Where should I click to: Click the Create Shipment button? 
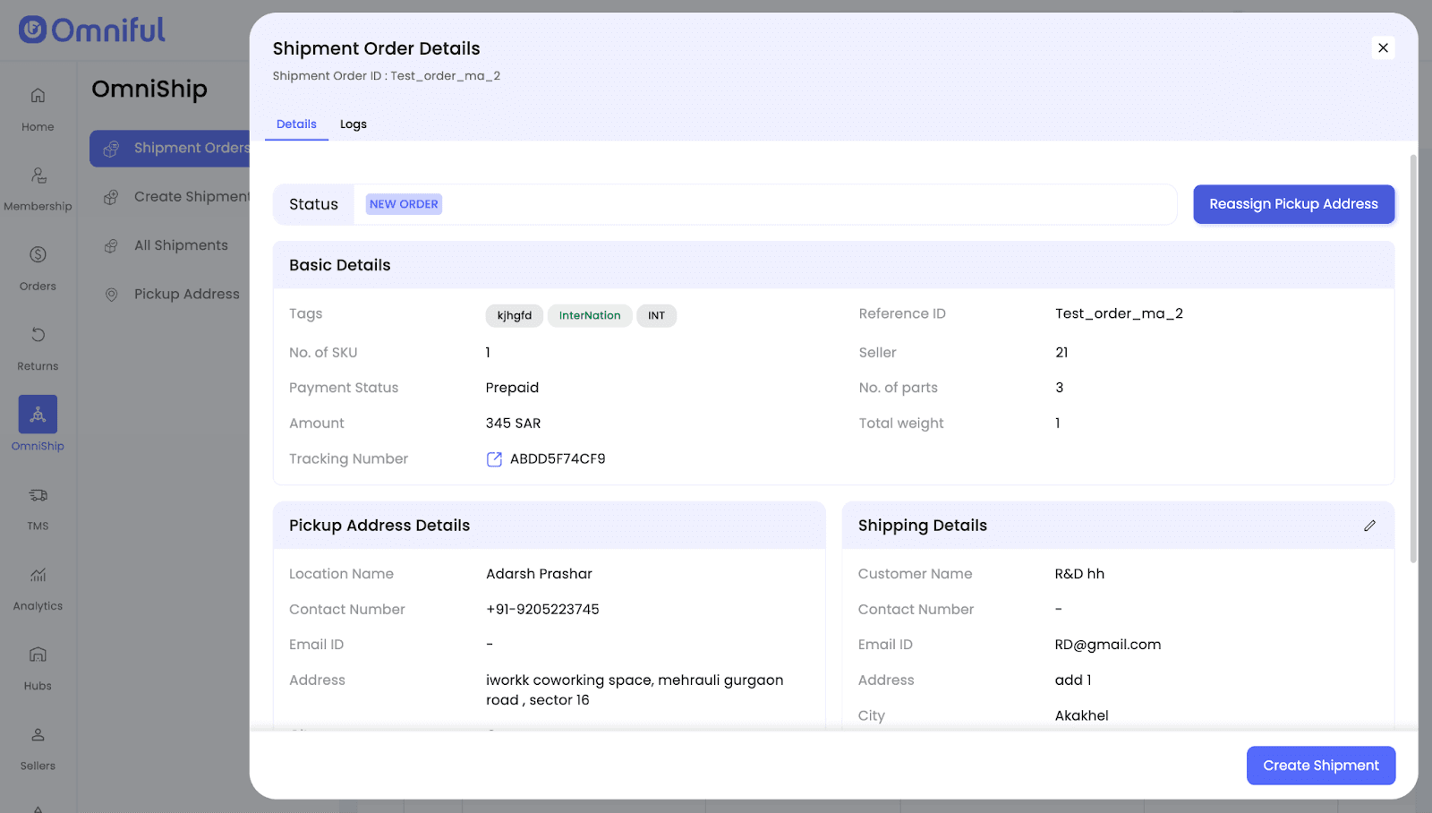point(1320,766)
